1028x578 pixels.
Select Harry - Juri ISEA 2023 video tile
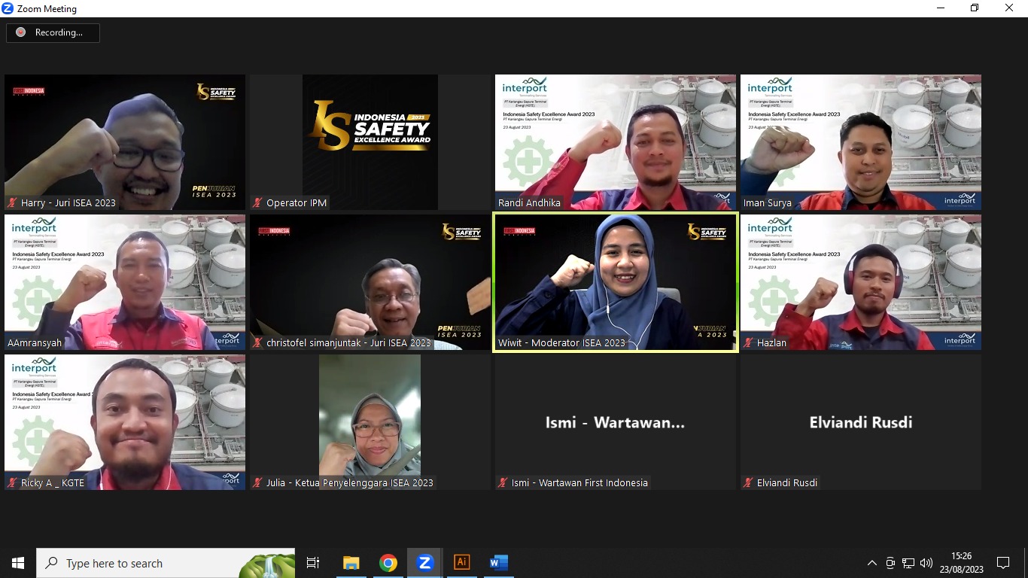tap(125, 142)
